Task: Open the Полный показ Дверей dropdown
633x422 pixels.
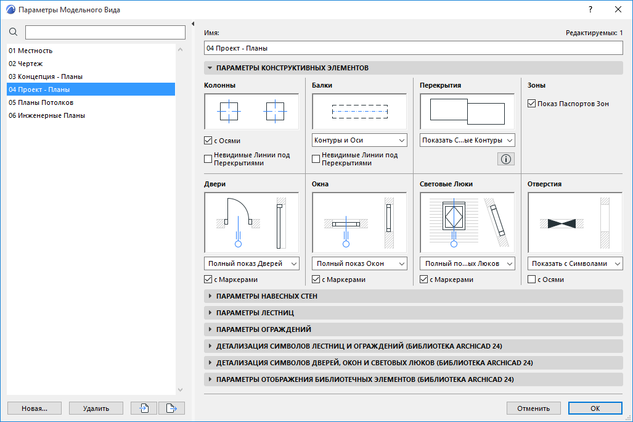Action: [x=251, y=263]
